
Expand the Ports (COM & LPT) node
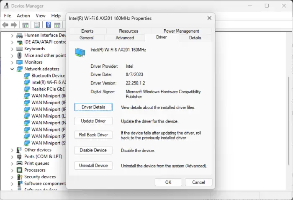12,156
